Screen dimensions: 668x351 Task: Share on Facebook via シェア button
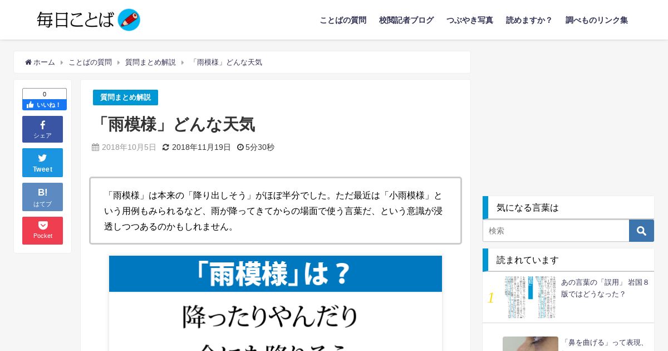coord(42,129)
